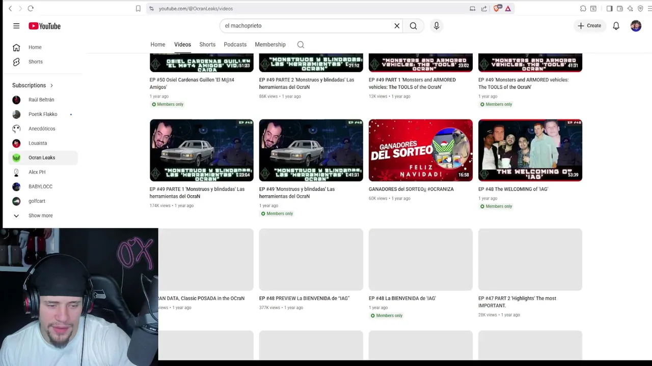Open THE WELCOMING OF IAG thumbnail
652x366 pixels.
[530, 150]
